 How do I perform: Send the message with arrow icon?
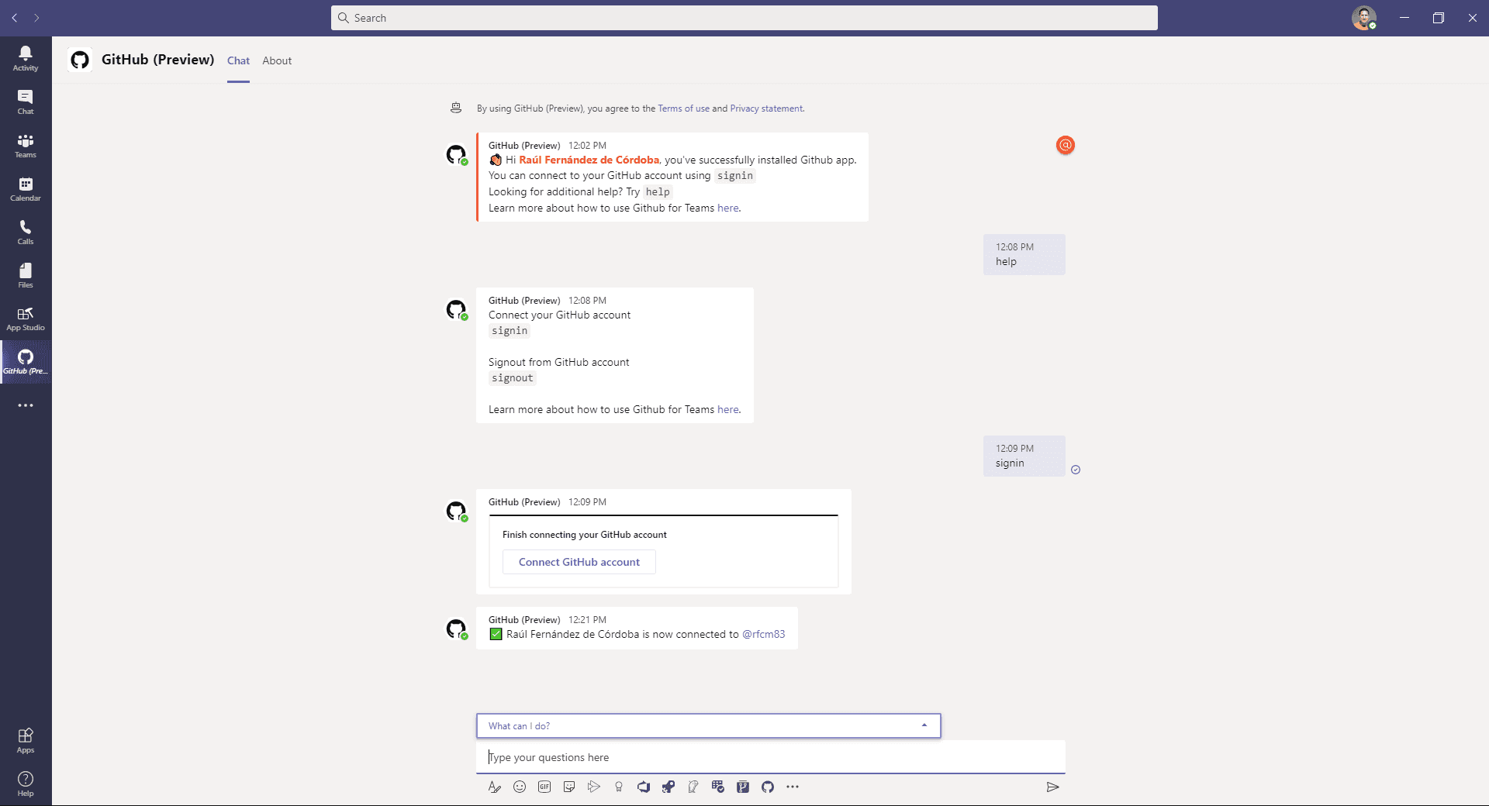1052,787
